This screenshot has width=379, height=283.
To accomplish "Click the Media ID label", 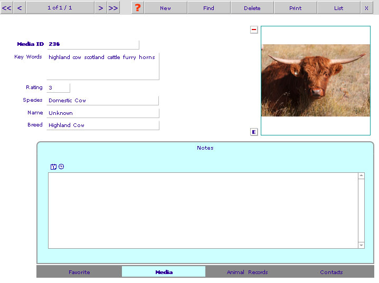I will [x=31, y=44].
